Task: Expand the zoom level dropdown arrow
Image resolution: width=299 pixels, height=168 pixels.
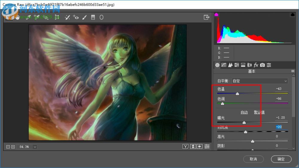Action: click(35, 147)
